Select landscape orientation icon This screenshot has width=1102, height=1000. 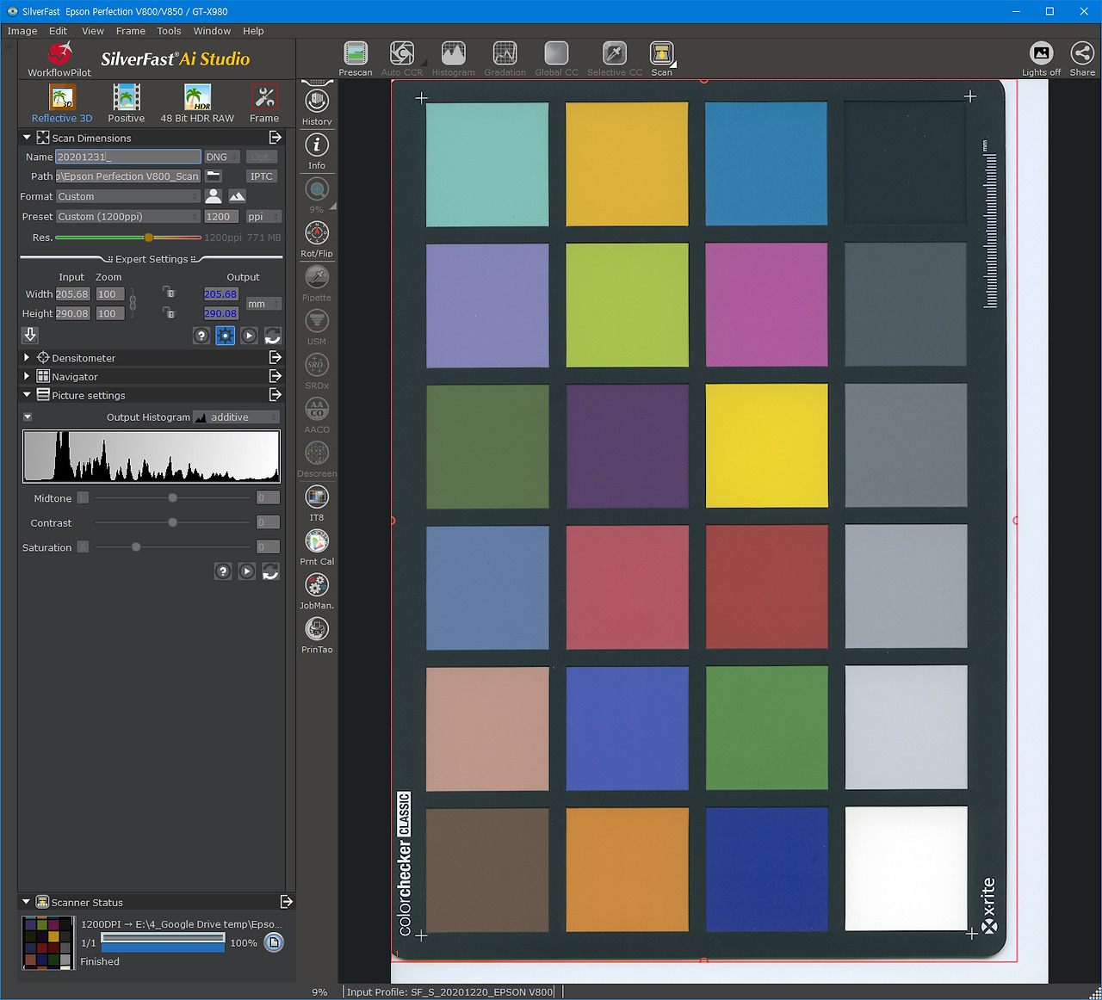(x=237, y=196)
